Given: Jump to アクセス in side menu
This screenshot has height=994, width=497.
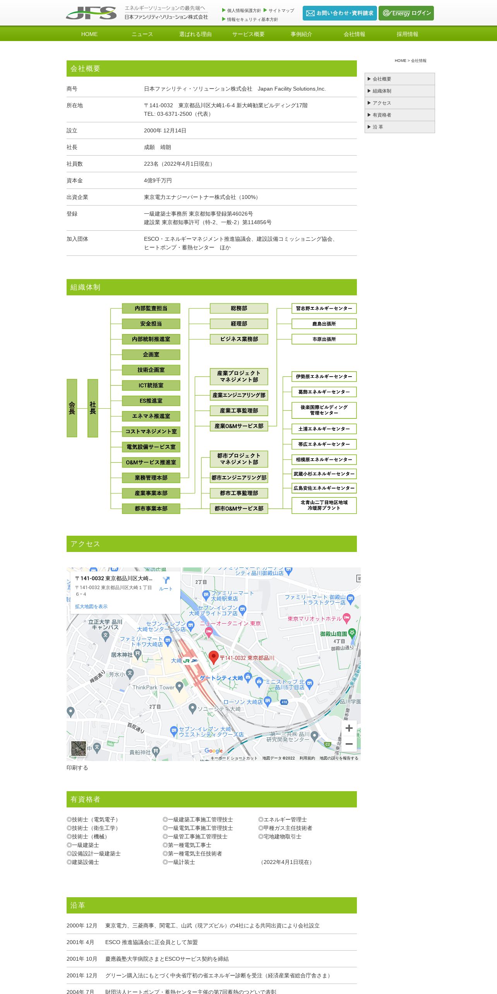Looking at the screenshot, I should (x=399, y=103).
